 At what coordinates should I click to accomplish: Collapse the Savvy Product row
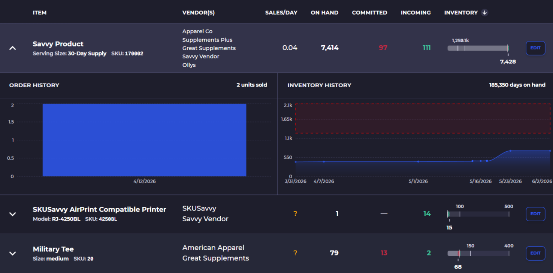point(12,48)
